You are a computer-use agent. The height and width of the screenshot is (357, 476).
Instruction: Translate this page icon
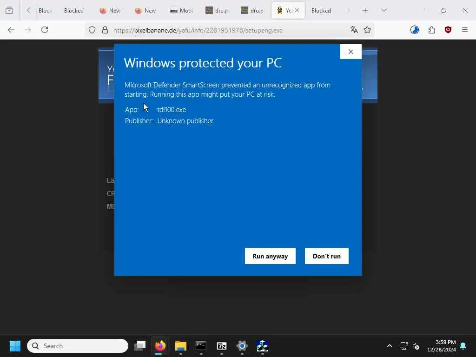tap(354, 30)
